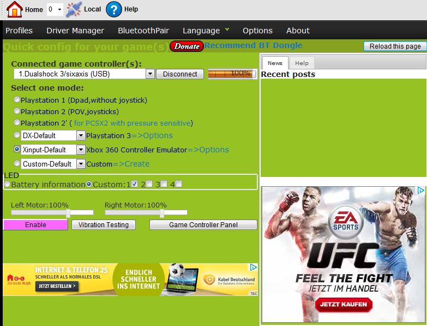The image size is (427, 326).
Task: Expand the DX-Default dropdown
Action: click(81, 135)
